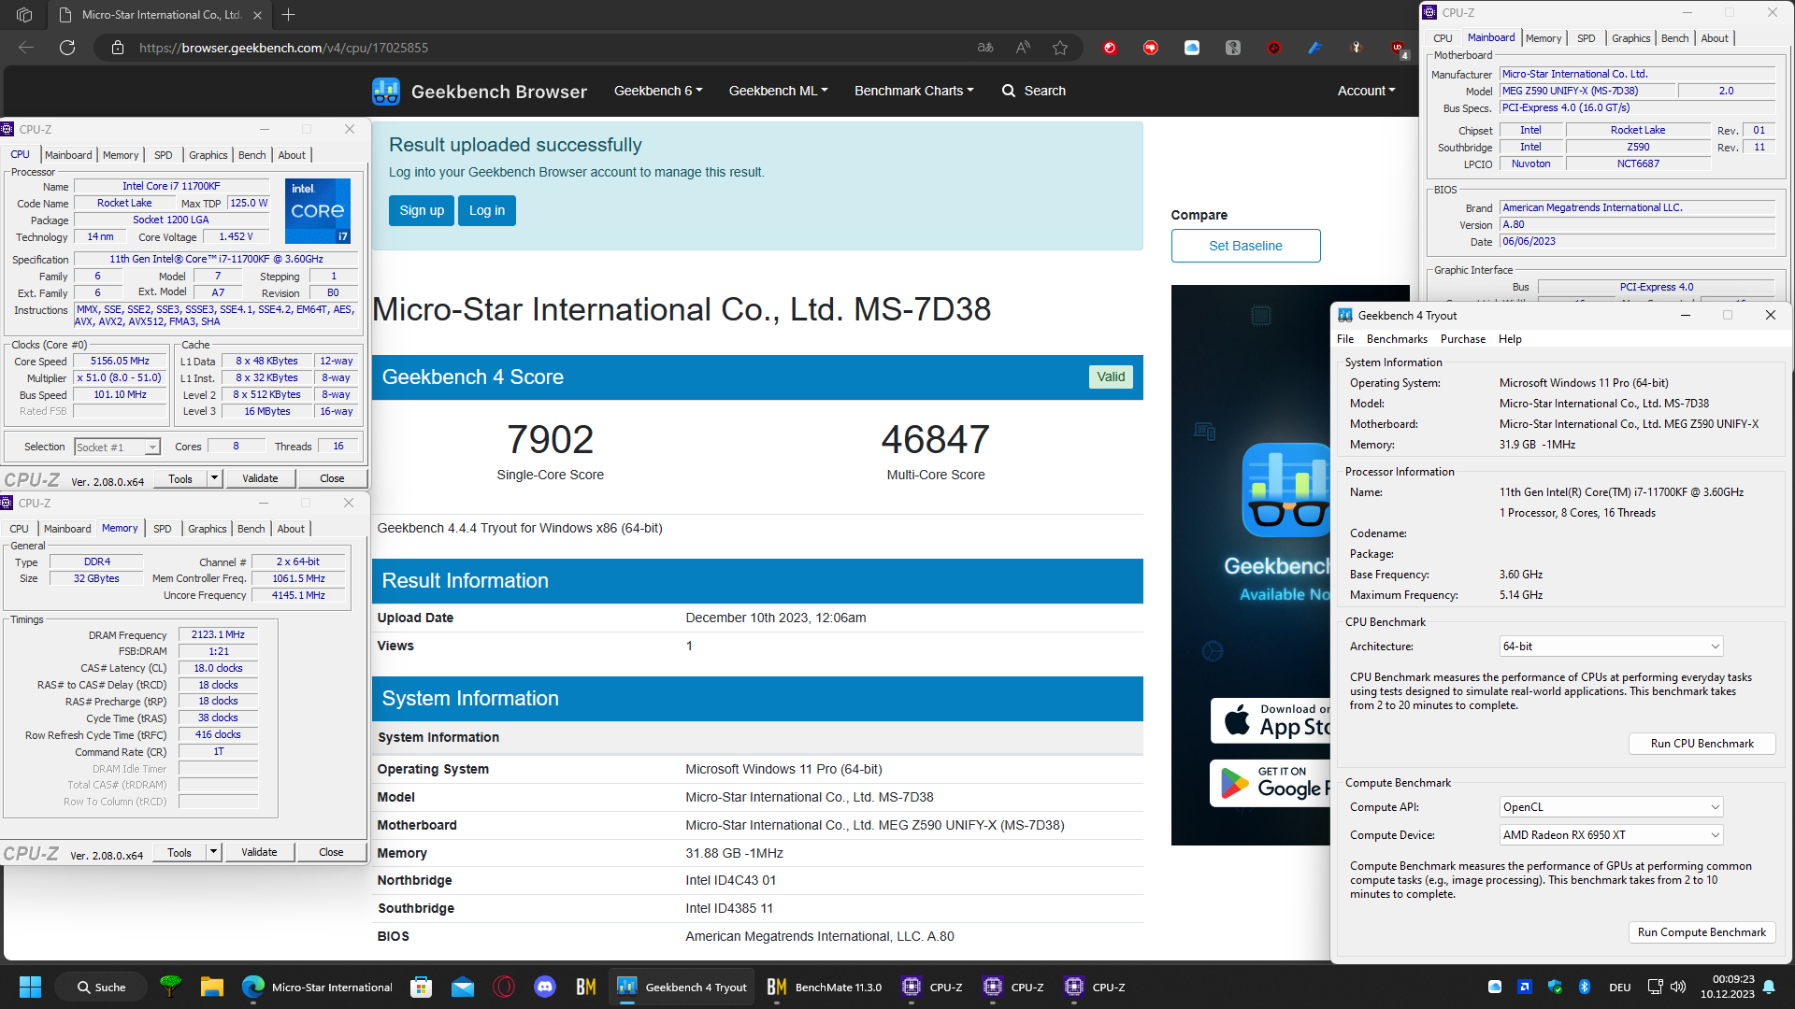Open the Mail app from the taskbar
The width and height of the screenshot is (1795, 1009).
(x=463, y=987)
